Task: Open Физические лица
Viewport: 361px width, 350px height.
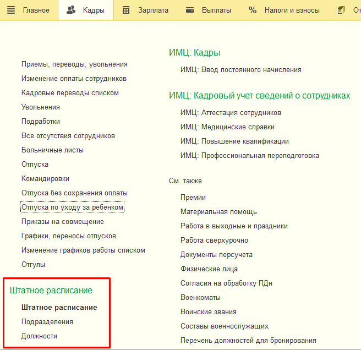Action: click(x=209, y=269)
